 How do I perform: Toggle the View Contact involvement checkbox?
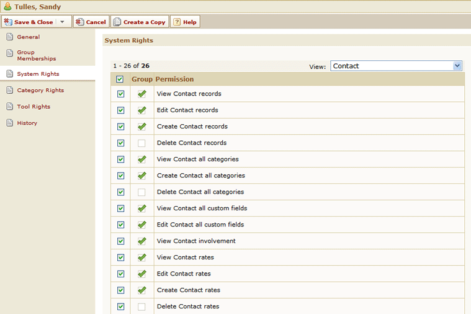(121, 241)
